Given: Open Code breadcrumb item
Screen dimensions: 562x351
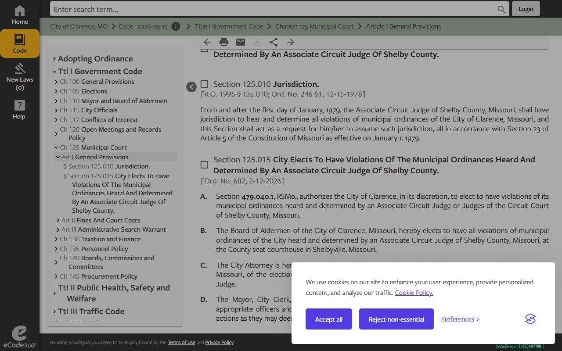Looking at the screenshot, I should [126, 26].
